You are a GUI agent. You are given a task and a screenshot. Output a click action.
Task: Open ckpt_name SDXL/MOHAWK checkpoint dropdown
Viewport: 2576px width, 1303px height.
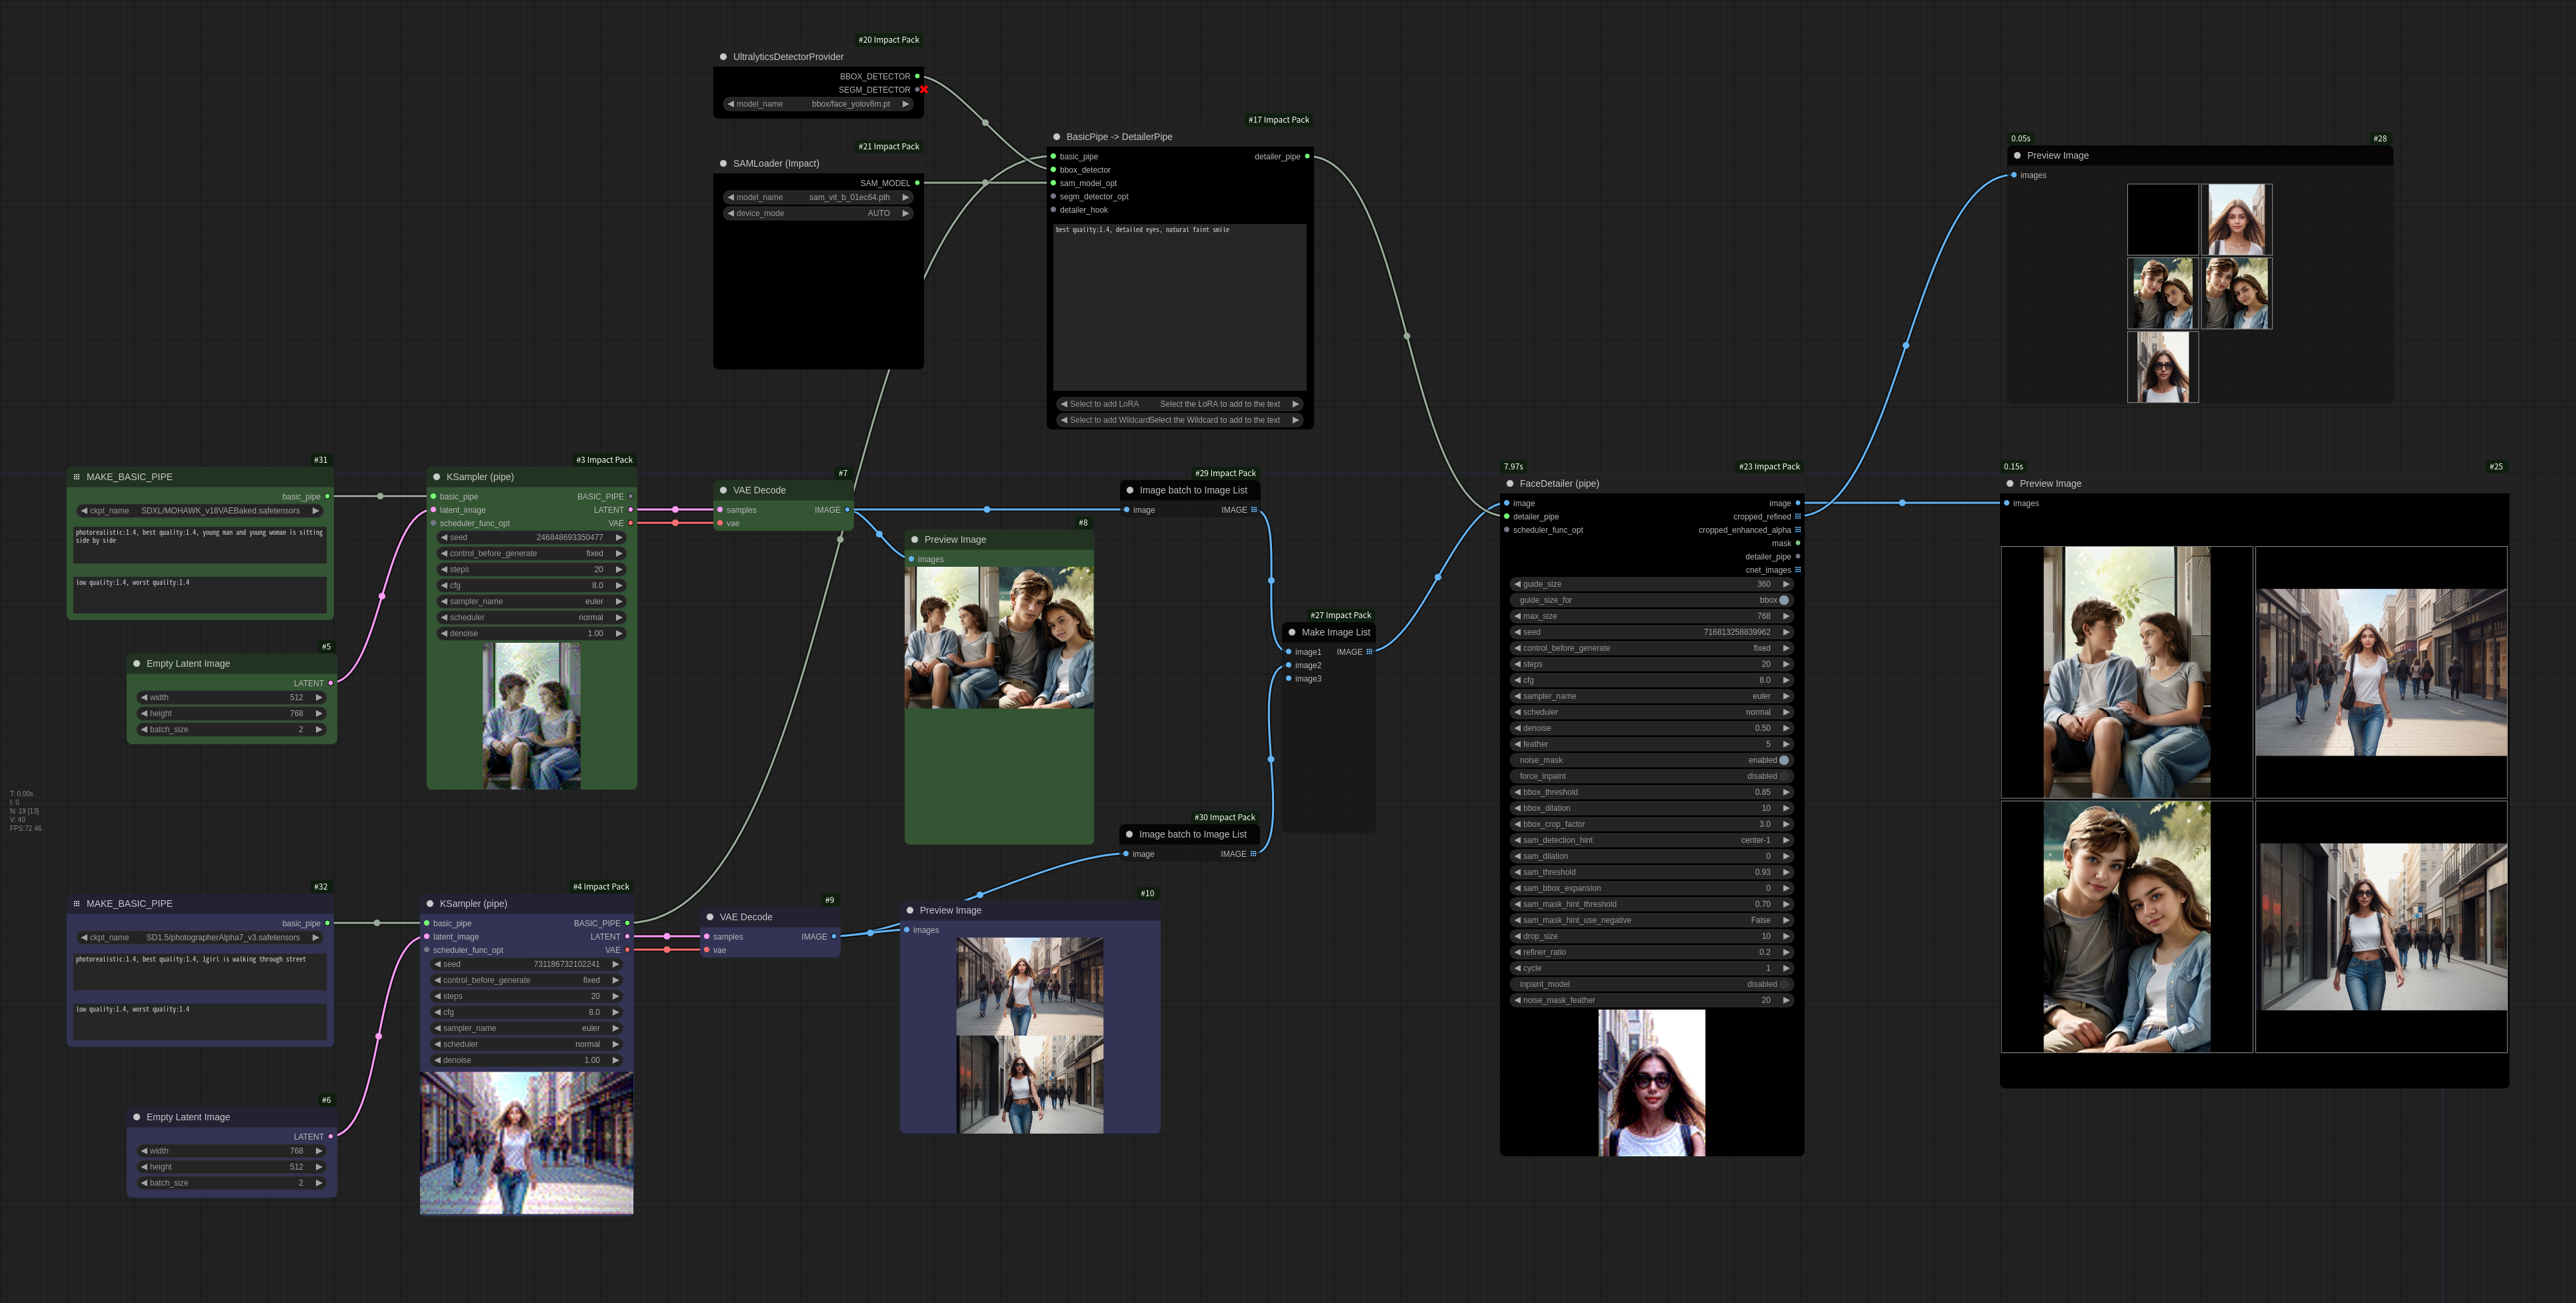point(200,511)
